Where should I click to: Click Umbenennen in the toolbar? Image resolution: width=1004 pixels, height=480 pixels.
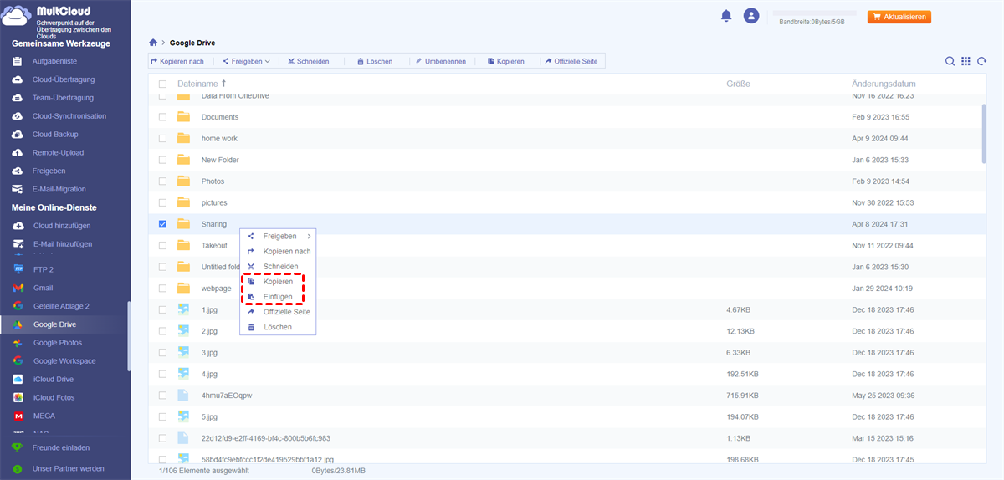tap(439, 61)
